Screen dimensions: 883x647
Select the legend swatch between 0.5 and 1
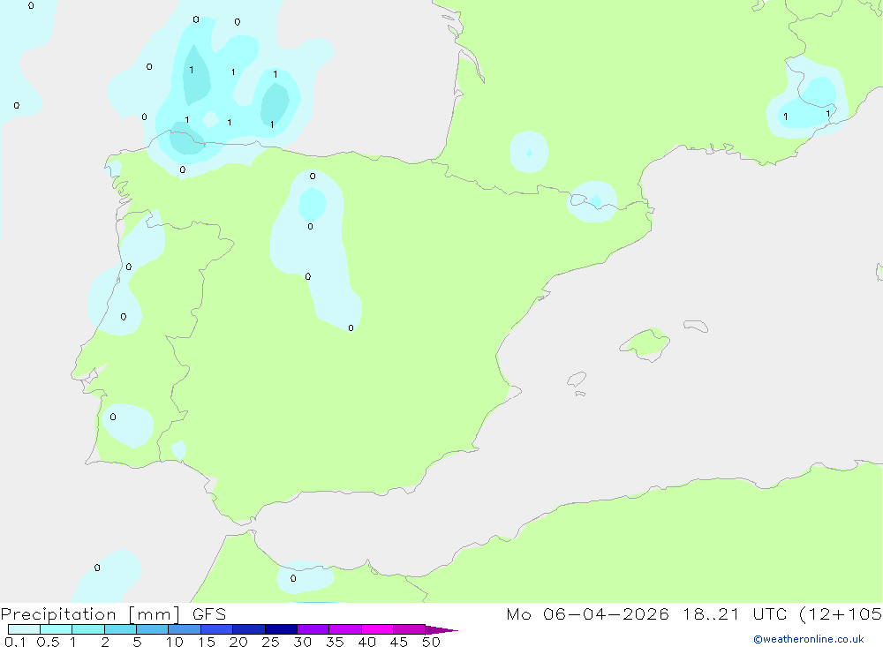pyautogui.click(x=57, y=629)
